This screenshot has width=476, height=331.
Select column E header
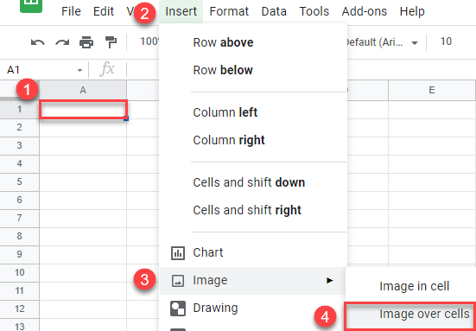point(432,90)
